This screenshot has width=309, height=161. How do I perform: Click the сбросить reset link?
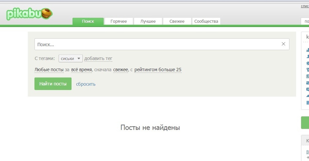(x=86, y=84)
